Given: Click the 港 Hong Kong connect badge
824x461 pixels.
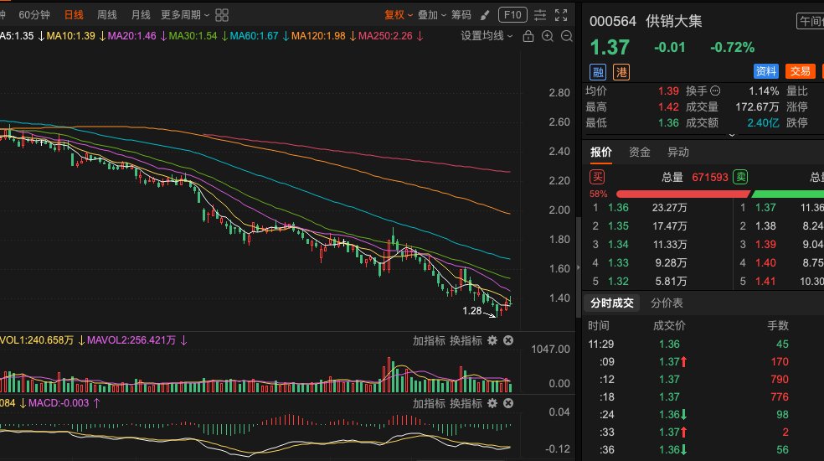Looking at the screenshot, I should pyautogui.click(x=621, y=72).
